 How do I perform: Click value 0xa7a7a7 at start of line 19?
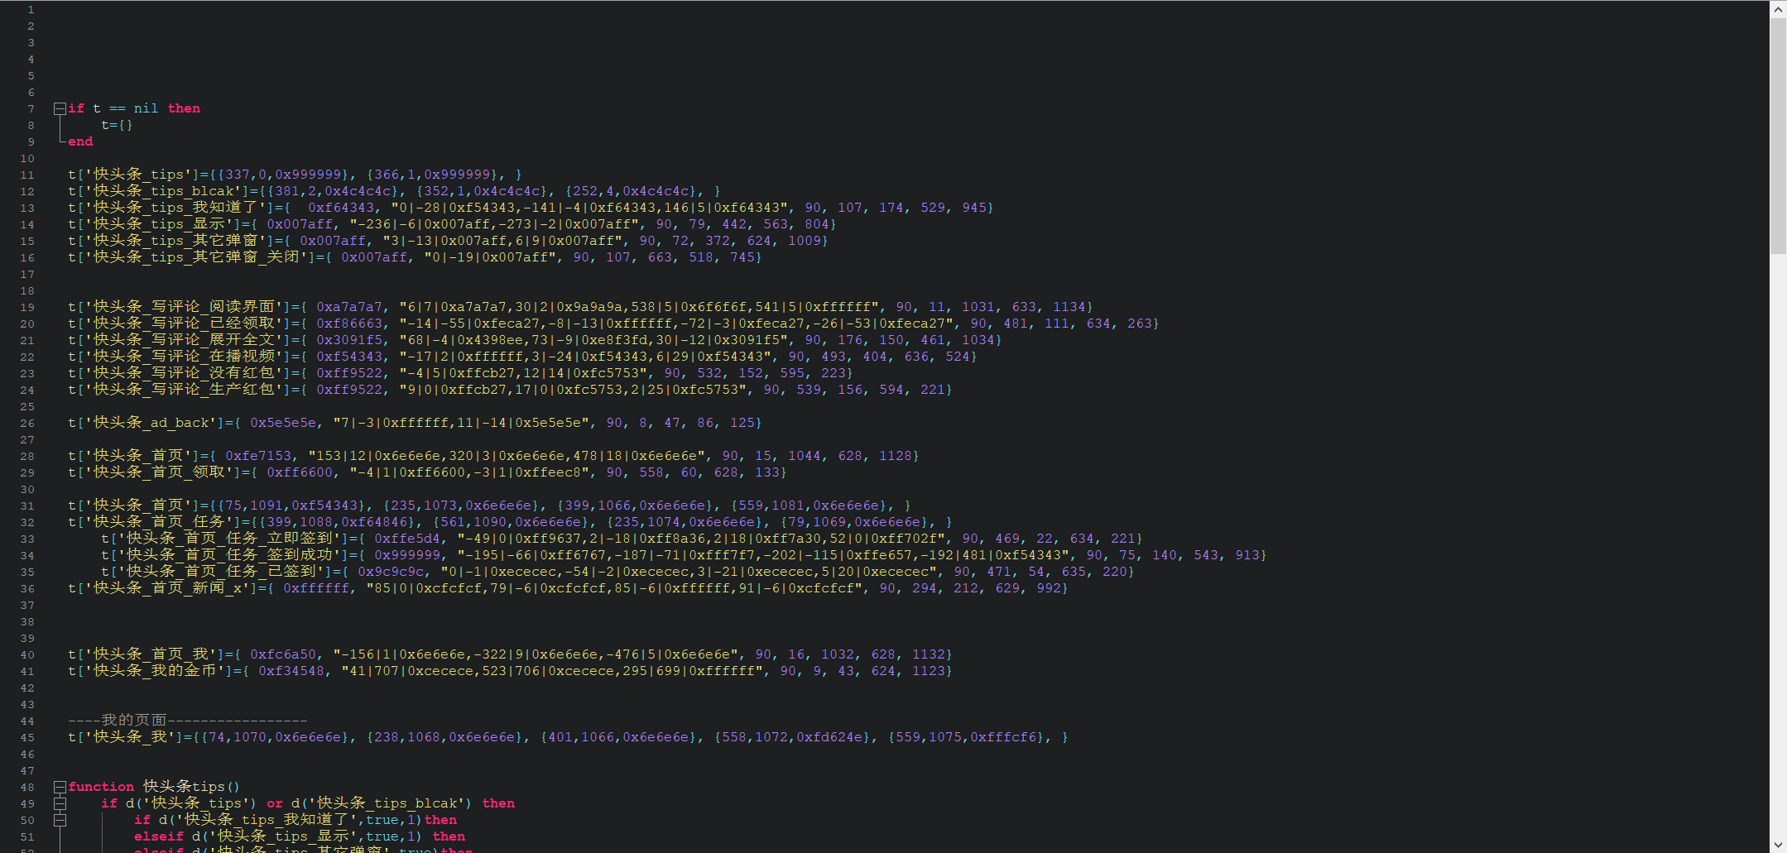pos(349,307)
